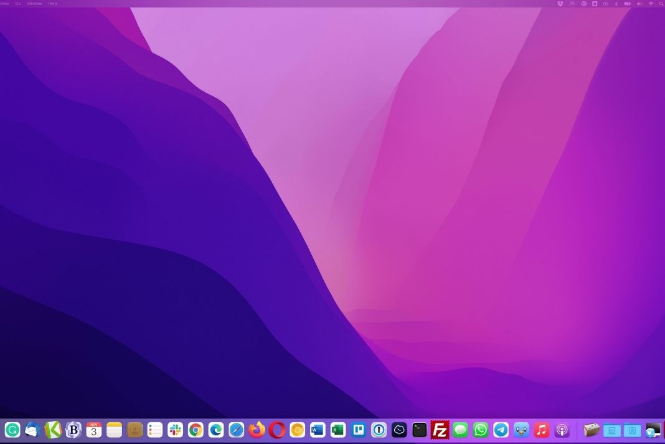
Task: Expand the volume control in menu bar
Action: pos(639,4)
